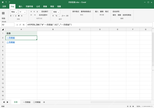The height and width of the screenshot is (108, 154).
Task: Click the .0 decimal icon
Action: click(62, 16)
